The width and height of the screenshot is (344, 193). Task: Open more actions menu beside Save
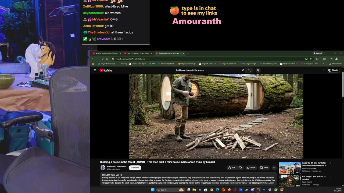(x=274, y=168)
